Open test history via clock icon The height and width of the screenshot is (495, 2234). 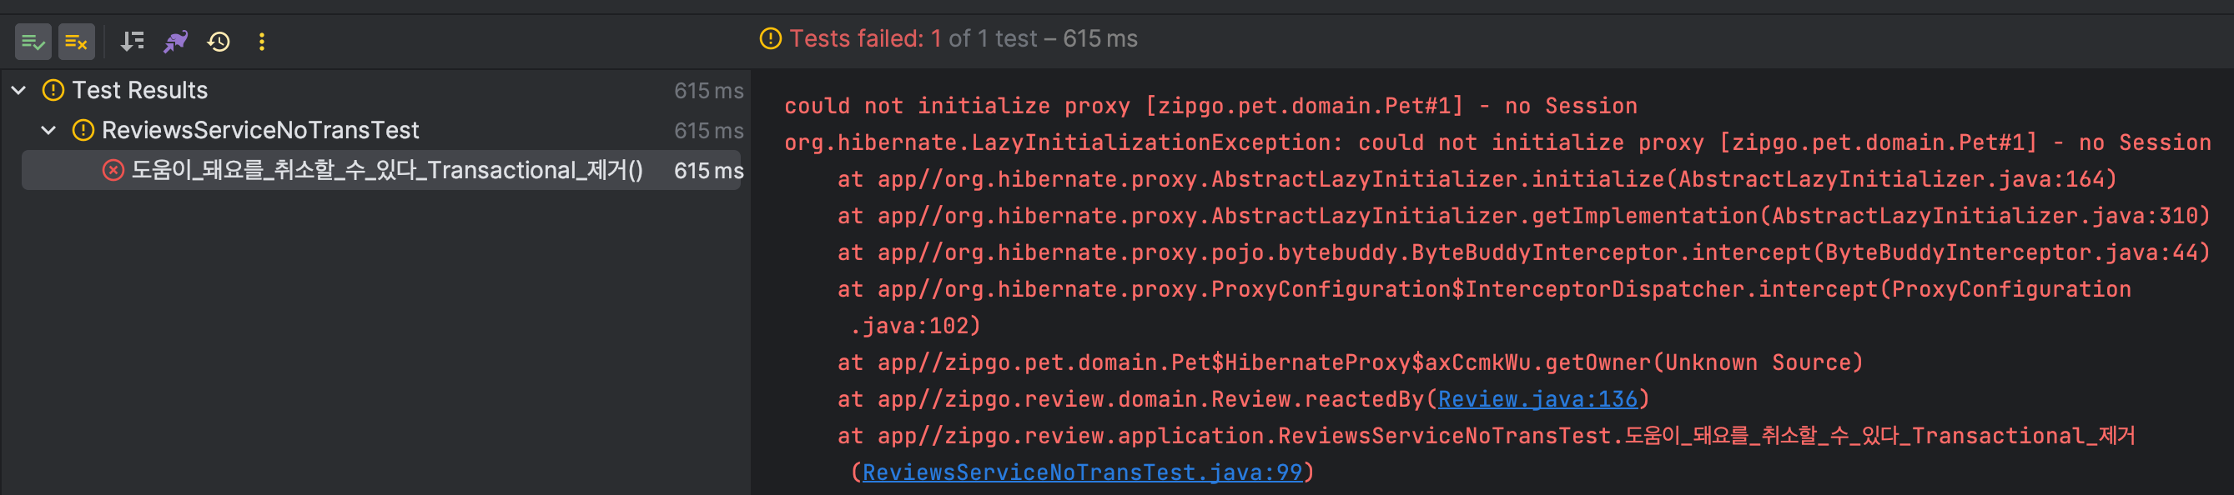pos(219,42)
